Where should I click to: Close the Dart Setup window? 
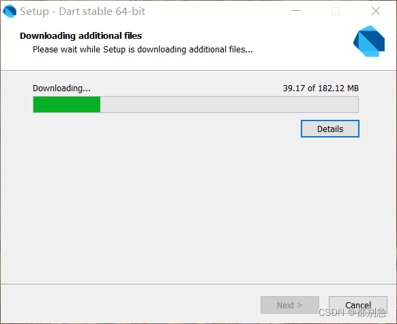point(376,11)
